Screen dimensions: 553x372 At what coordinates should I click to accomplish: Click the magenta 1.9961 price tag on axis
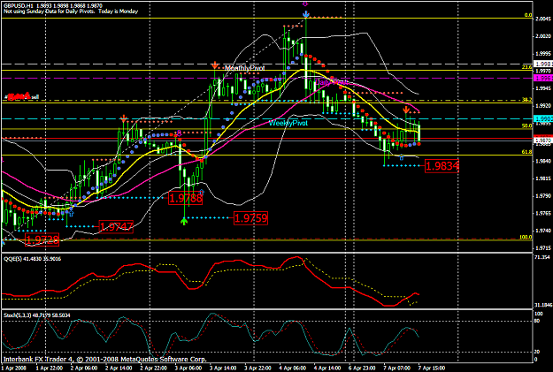pyautogui.click(x=543, y=79)
